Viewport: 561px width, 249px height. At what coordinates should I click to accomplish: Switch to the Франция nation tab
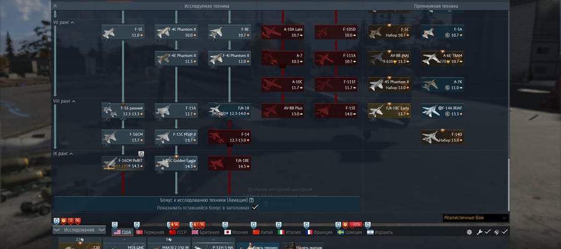[x=319, y=232]
